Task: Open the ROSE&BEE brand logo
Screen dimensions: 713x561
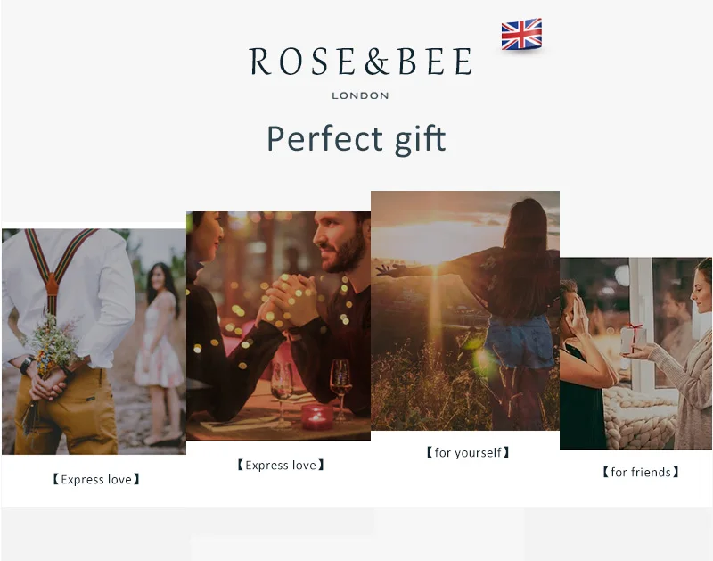Action: (x=361, y=62)
